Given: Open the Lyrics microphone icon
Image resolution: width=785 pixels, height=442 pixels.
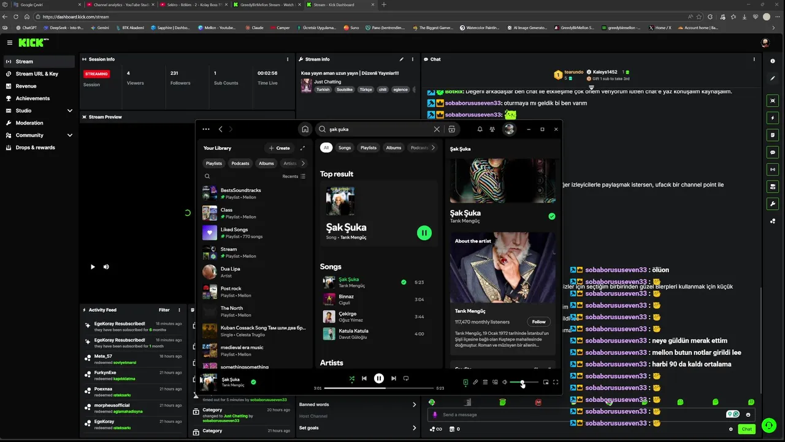Looking at the screenshot, I should click(475, 382).
